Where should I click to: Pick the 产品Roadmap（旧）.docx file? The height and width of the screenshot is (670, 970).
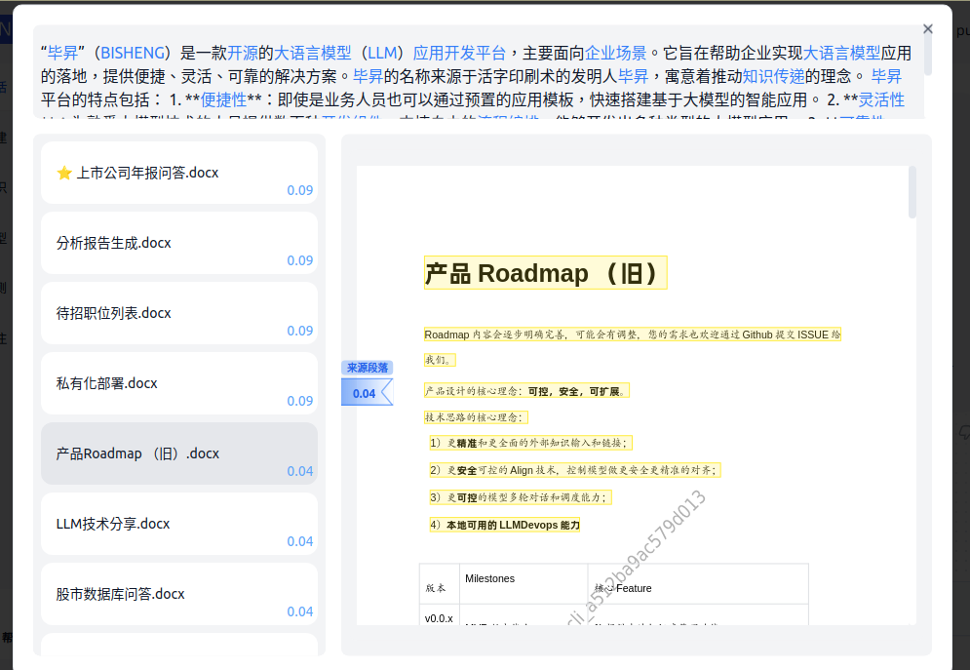coord(179,453)
